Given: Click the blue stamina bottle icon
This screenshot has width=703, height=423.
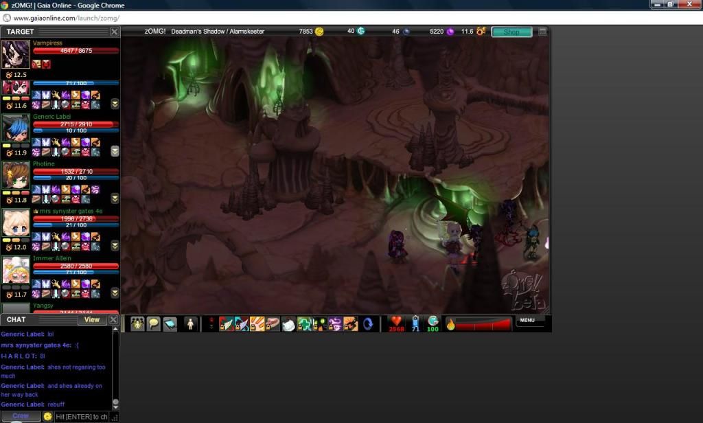Looking at the screenshot, I should click(x=415, y=323).
